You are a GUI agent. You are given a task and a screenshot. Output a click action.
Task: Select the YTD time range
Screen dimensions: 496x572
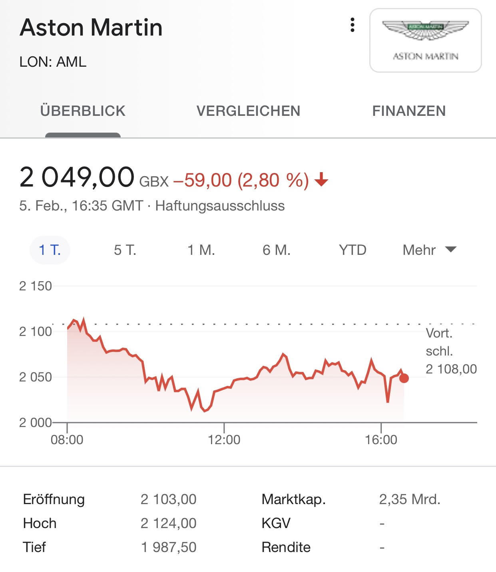pyautogui.click(x=352, y=250)
